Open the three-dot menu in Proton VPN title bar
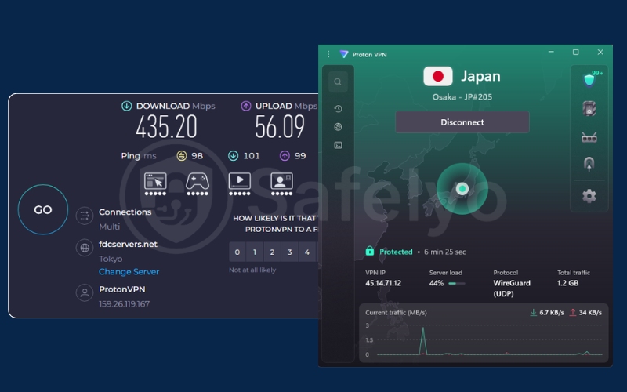This screenshot has height=392, width=627. point(328,54)
